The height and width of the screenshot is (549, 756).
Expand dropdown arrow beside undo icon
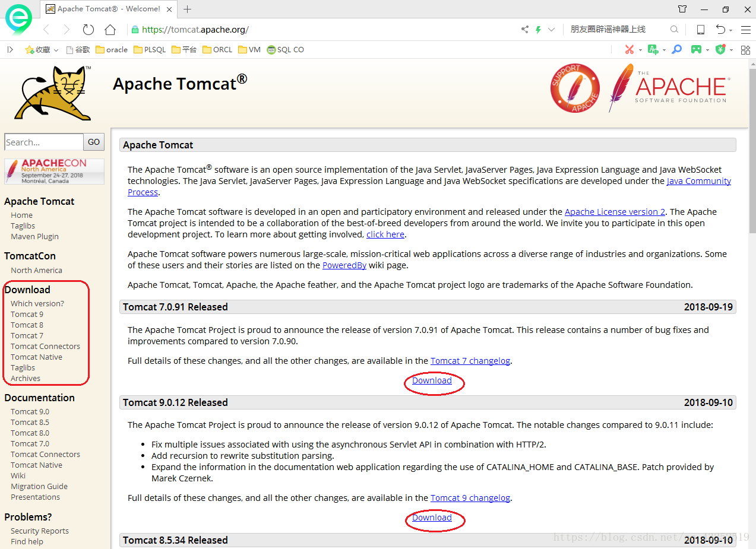click(731, 30)
